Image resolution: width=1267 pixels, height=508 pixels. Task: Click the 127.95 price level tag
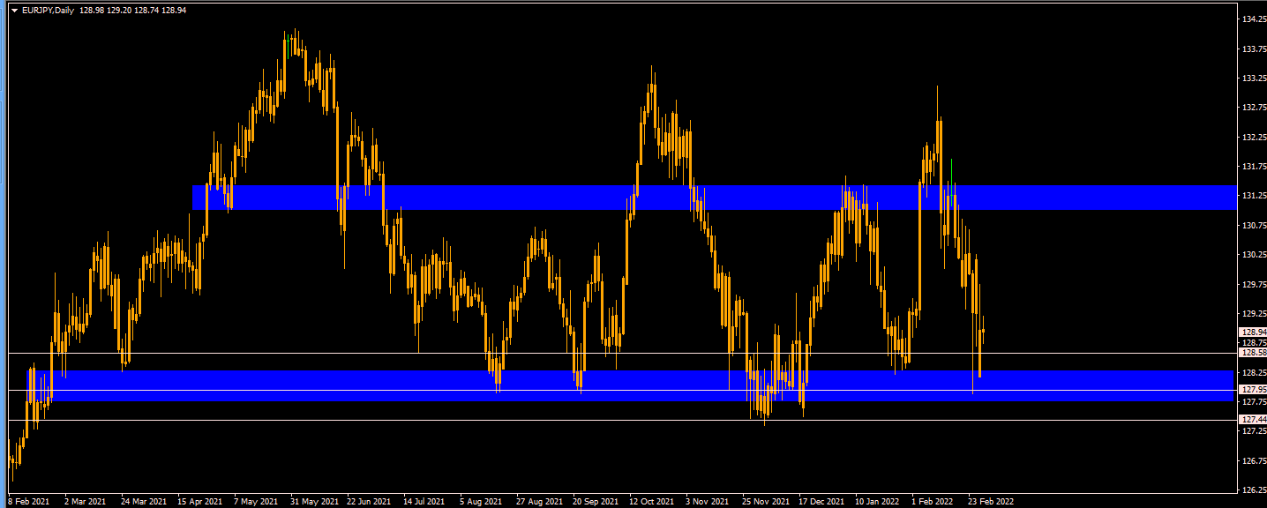[x=1253, y=390]
